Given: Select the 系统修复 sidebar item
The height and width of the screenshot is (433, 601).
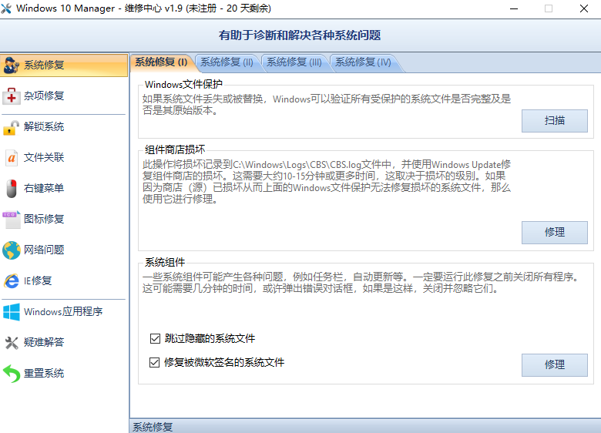Looking at the screenshot, I should pyautogui.click(x=64, y=65).
